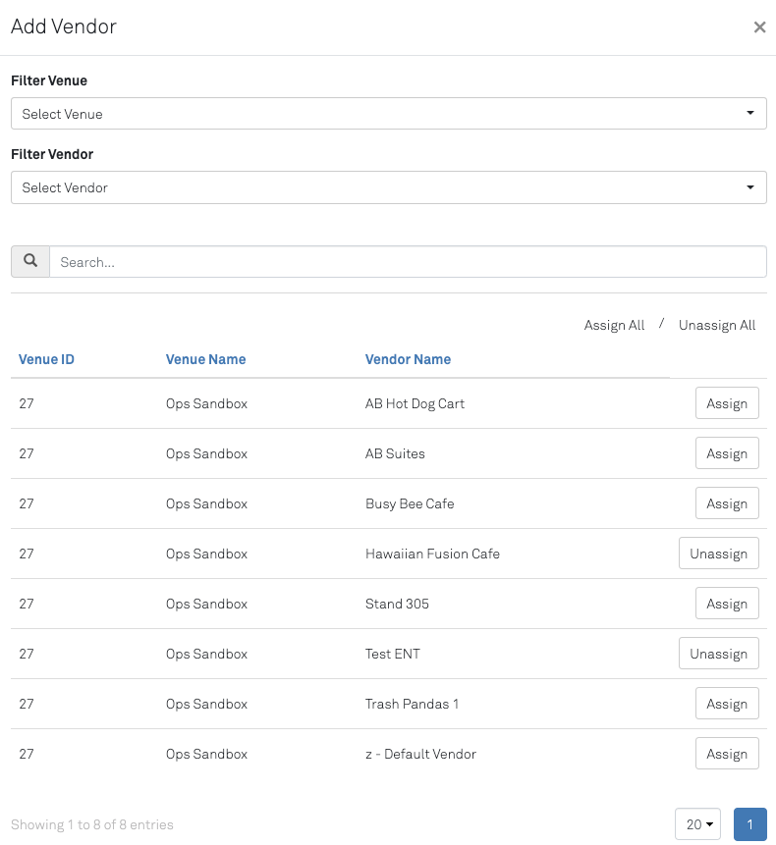This screenshot has height=845, width=776.
Task: Assign the z - Default Vendor
Action: click(727, 754)
